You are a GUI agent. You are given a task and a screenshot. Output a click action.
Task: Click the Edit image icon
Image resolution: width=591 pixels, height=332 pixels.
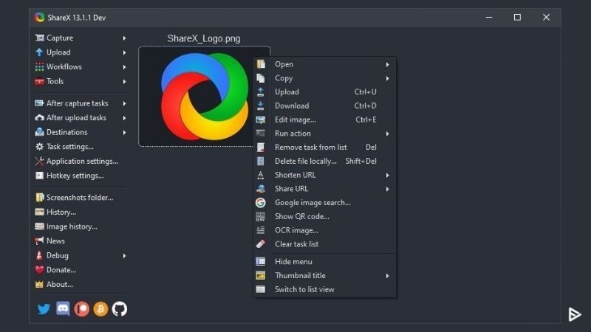pos(261,120)
